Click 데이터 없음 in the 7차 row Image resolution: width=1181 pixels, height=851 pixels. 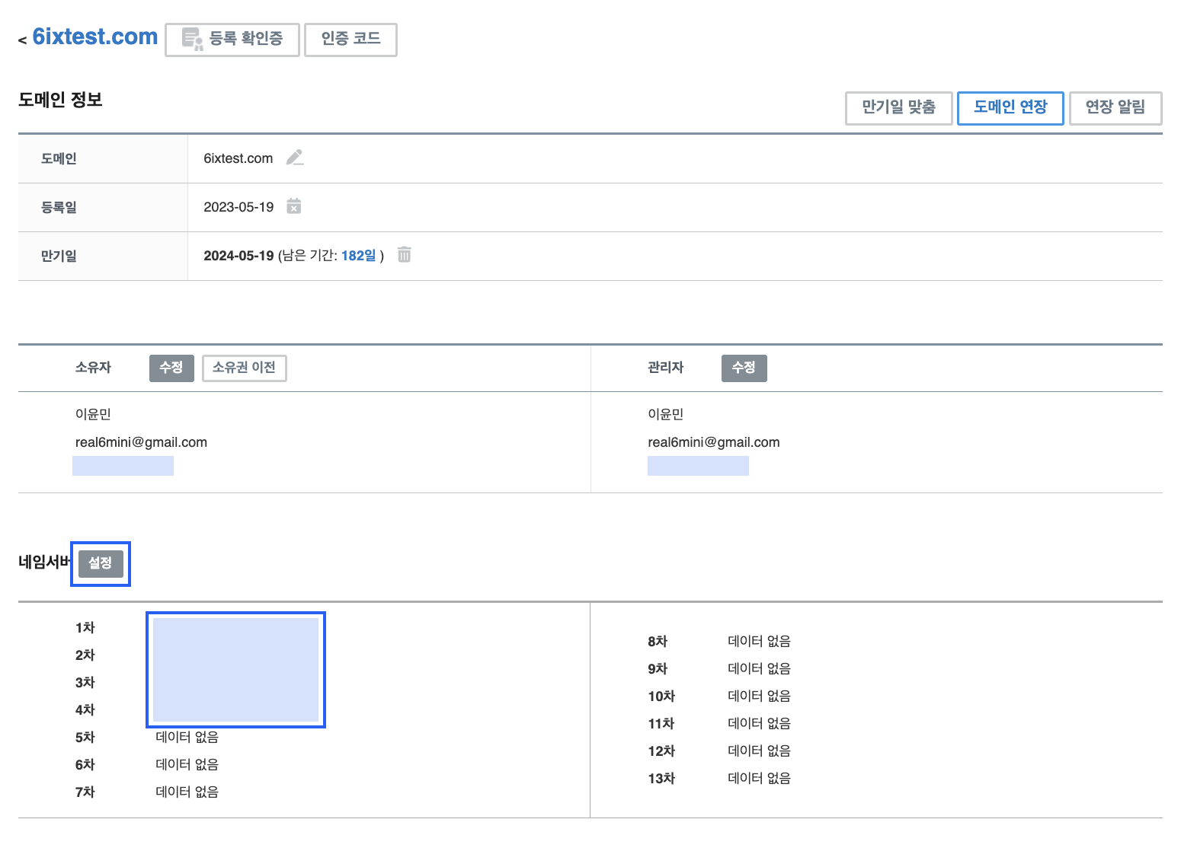point(187,792)
